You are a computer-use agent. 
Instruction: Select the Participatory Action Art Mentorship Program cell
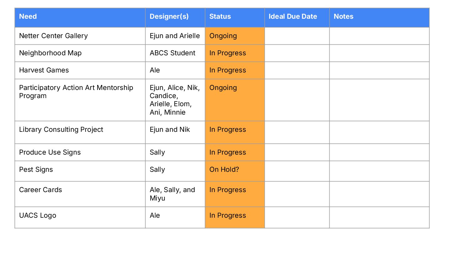[x=76, y=92]
